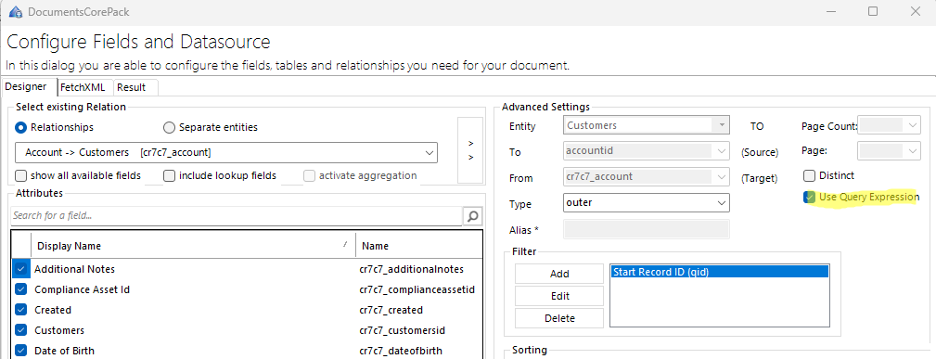The height and width of the screenshot is (359, 936).
Task: Click the Additional Notes display name
Action: pos(74,269)
